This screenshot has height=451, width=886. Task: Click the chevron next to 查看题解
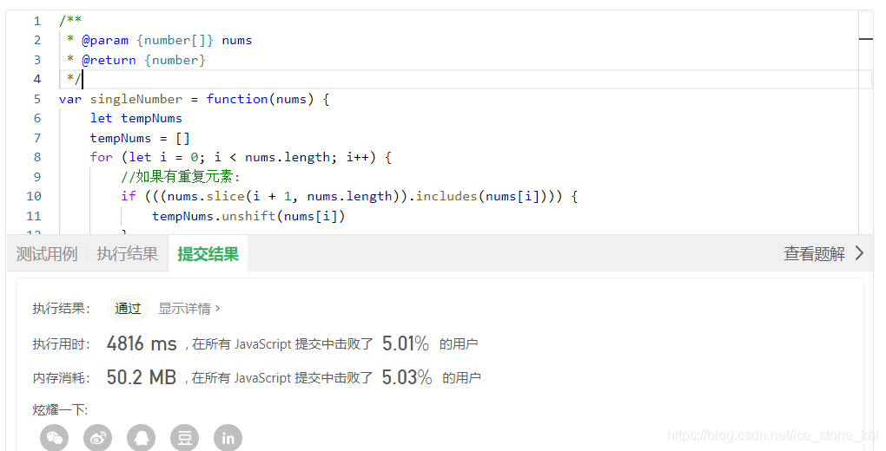[x=859, y=253]
